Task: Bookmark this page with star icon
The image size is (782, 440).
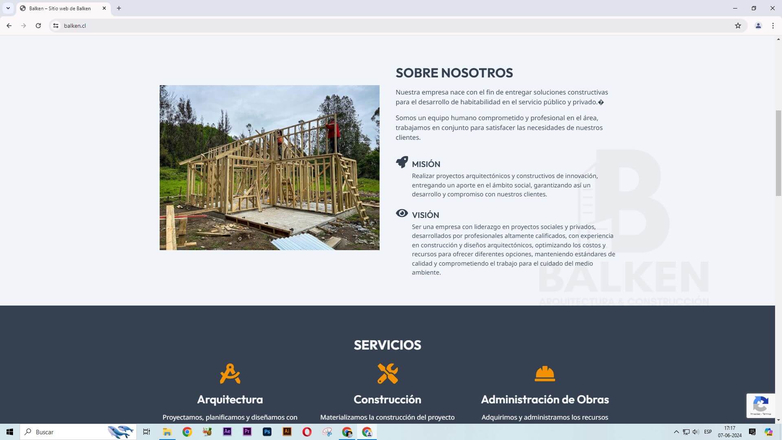Action: [738, 26]
